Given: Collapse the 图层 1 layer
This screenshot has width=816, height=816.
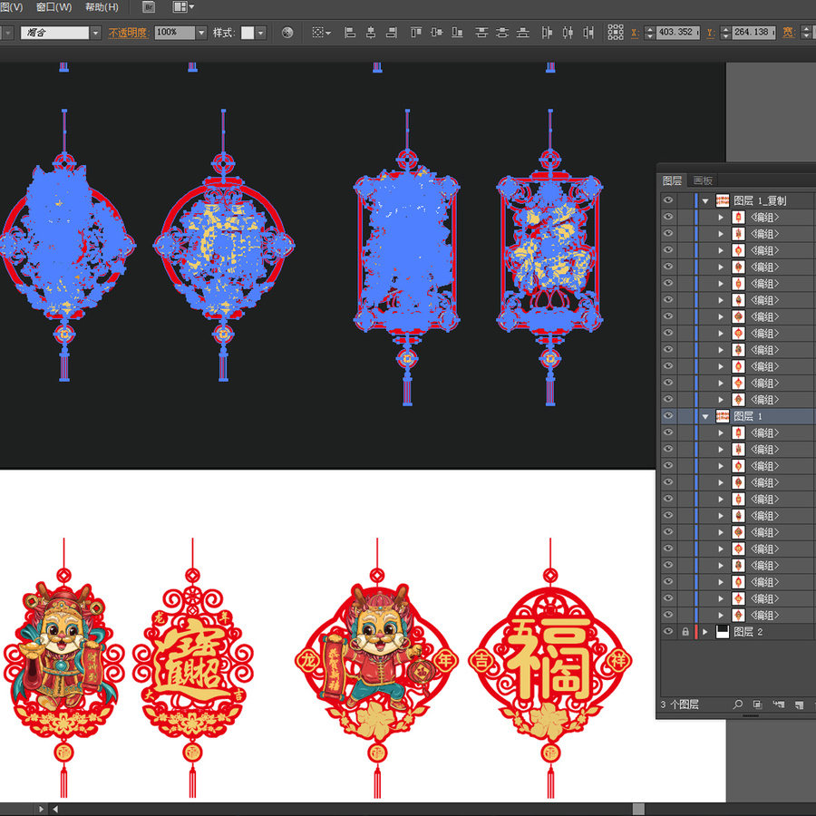Looking at the screenshot, I should pos(705,416).
